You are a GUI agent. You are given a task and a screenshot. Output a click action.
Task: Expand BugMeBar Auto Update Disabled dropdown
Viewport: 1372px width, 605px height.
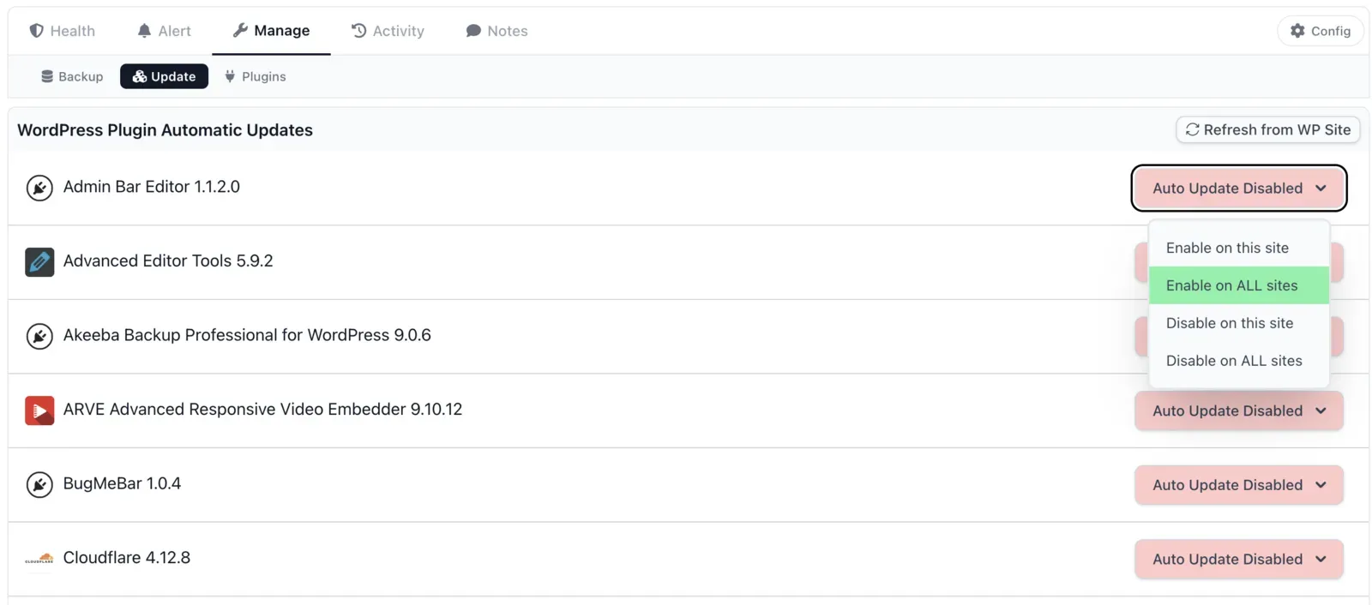1239,484
